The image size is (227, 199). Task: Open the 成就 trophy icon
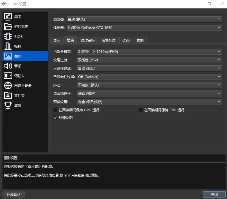[x=8, y=105]
